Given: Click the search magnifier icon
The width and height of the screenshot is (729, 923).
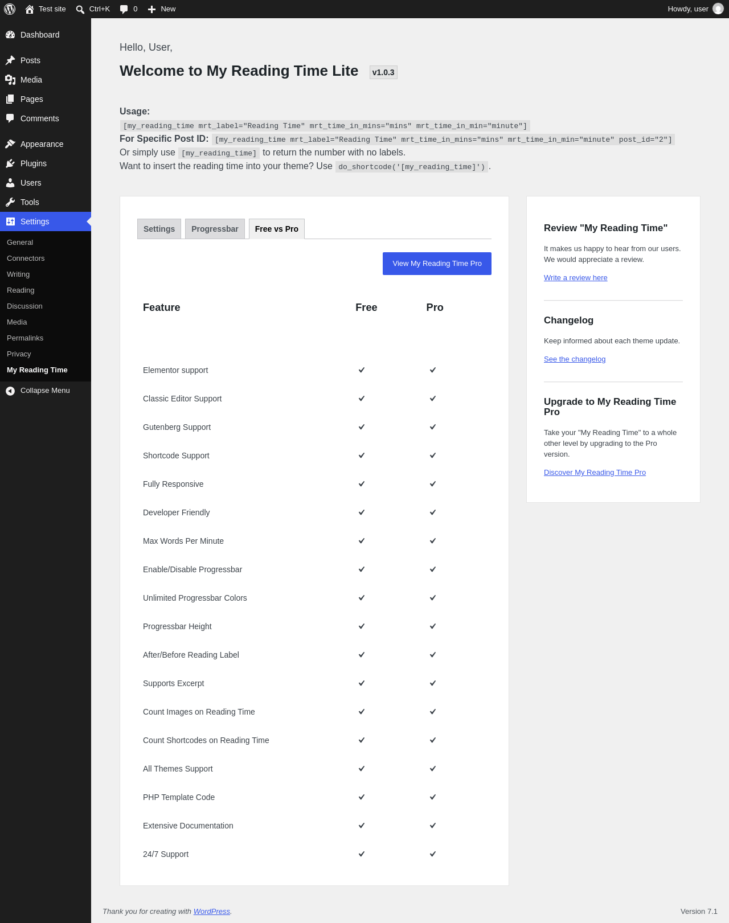Looking at the screenshot, I should [x=80, y=9].
